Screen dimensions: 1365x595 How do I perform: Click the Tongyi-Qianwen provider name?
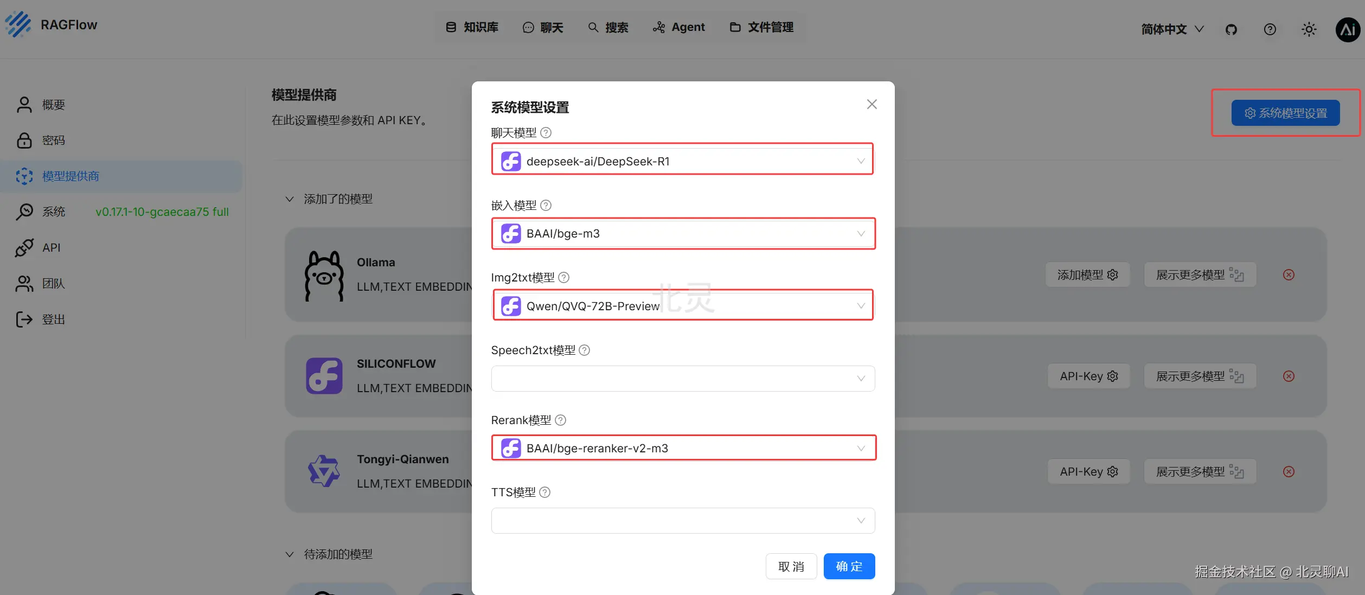click(x=402, y=459)
